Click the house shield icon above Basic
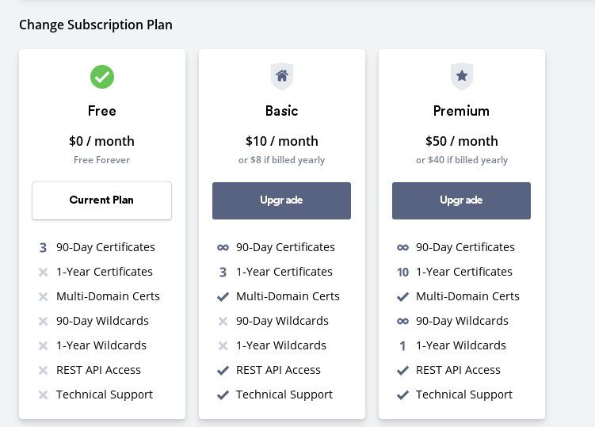Image resolution: width=595 pixels, height=427 pixels. (282, 76)
